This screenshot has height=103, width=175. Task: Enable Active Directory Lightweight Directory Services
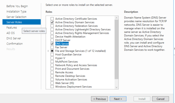[x=52, y=29]
